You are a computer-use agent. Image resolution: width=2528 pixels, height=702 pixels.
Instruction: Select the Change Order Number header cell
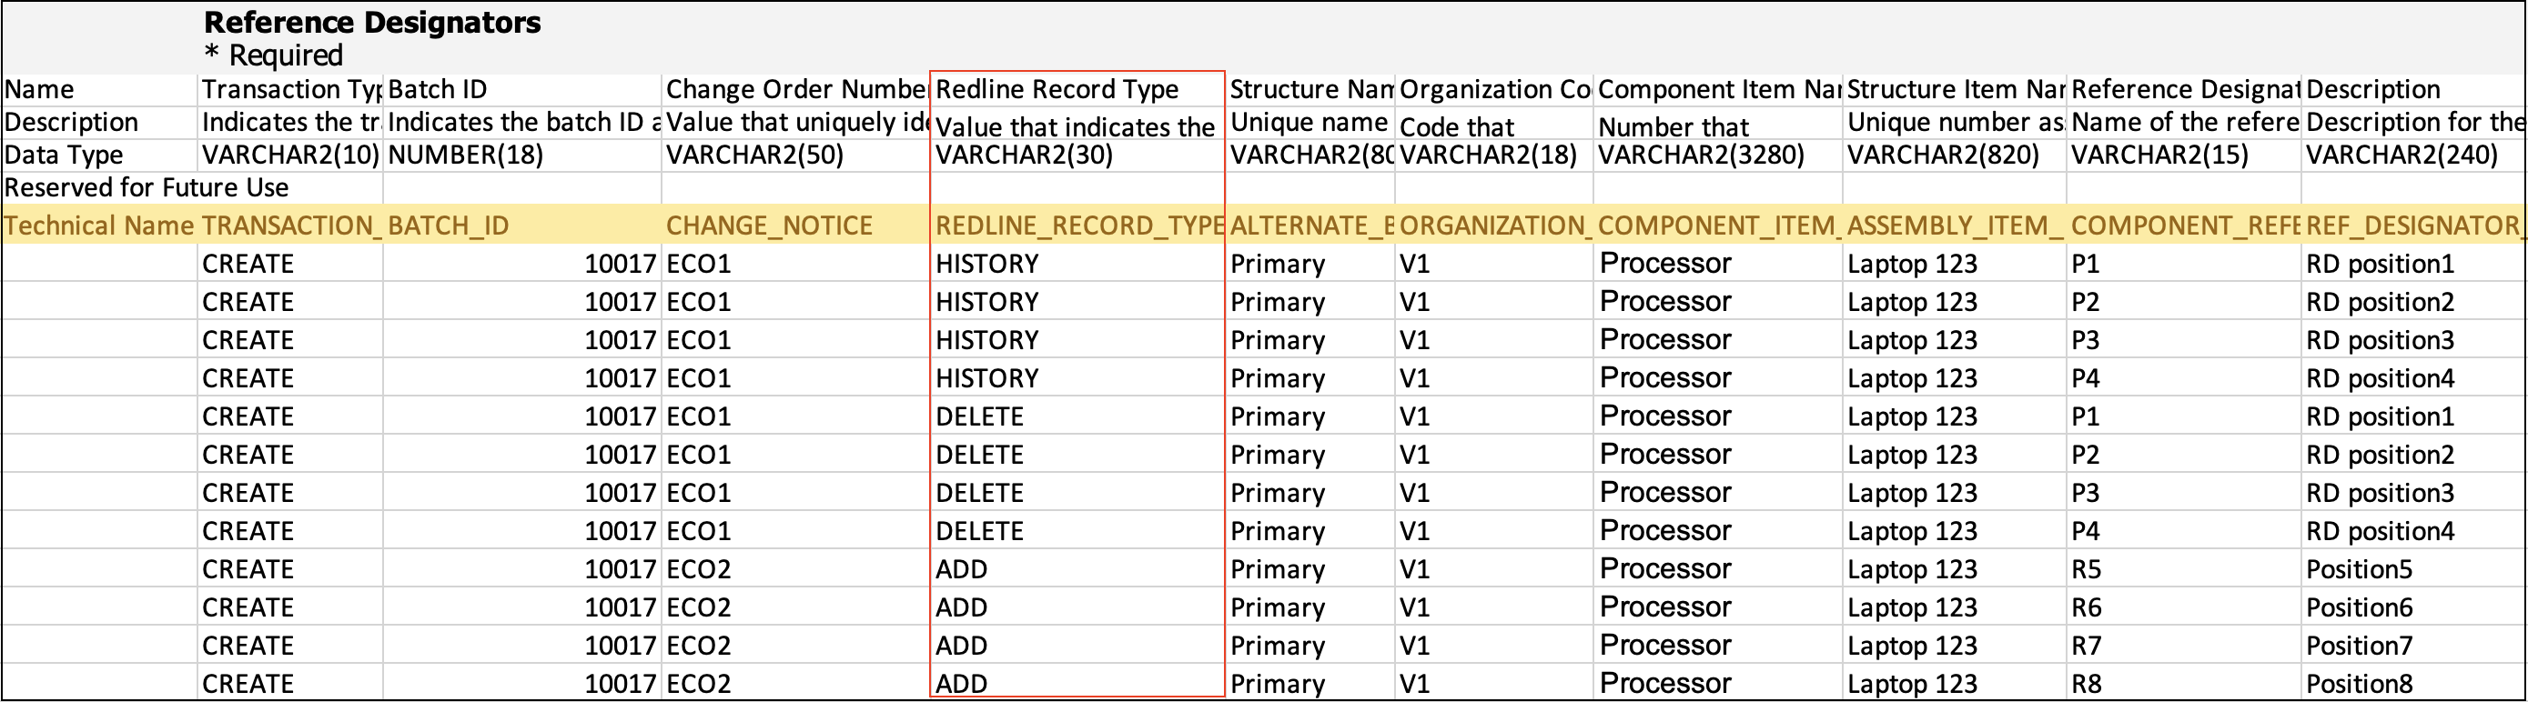796,89
